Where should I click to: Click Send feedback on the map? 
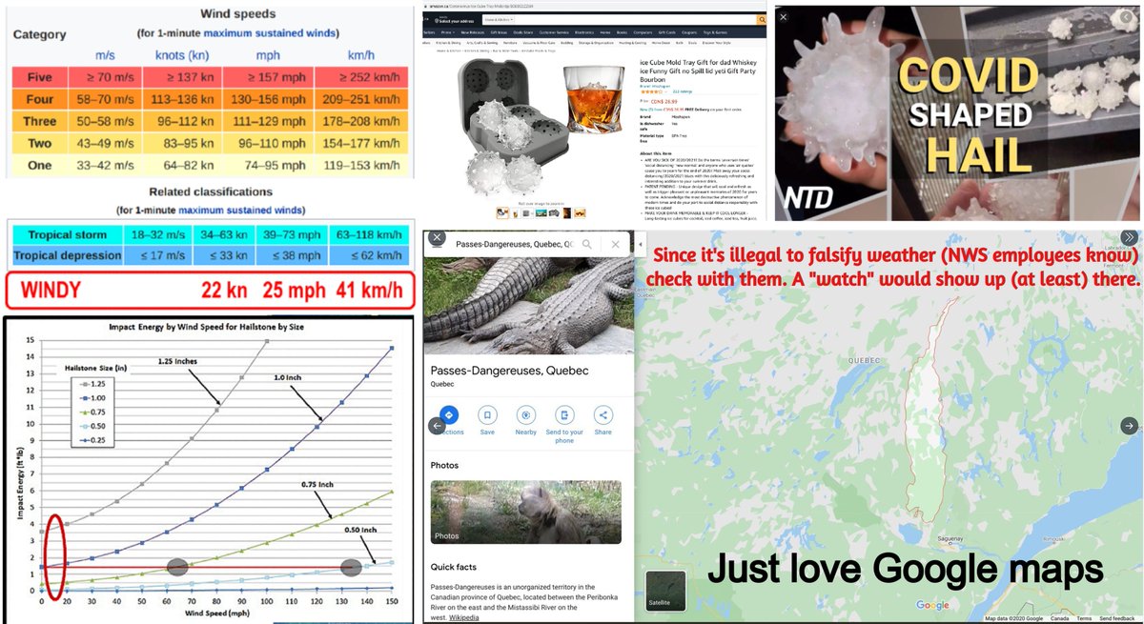pos(1118,619)
